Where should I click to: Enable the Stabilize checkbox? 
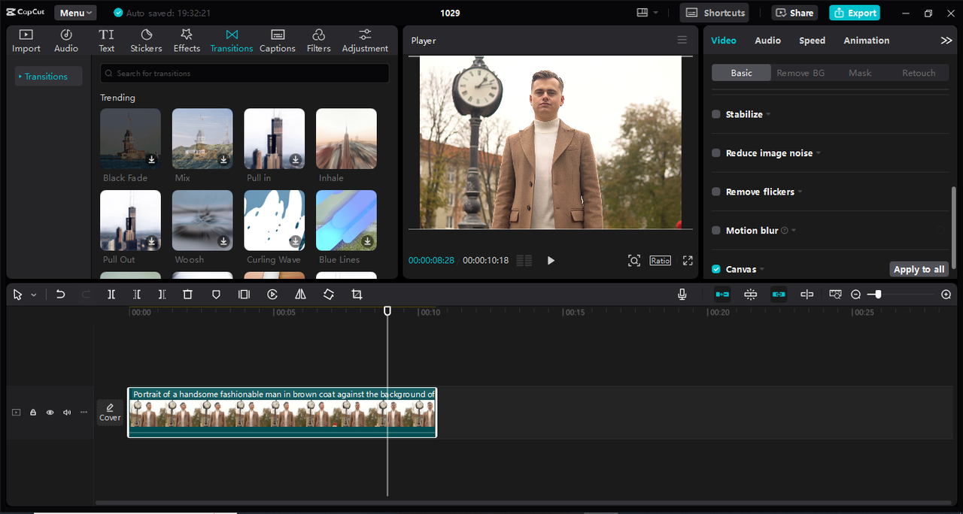[x=716, y=114]
